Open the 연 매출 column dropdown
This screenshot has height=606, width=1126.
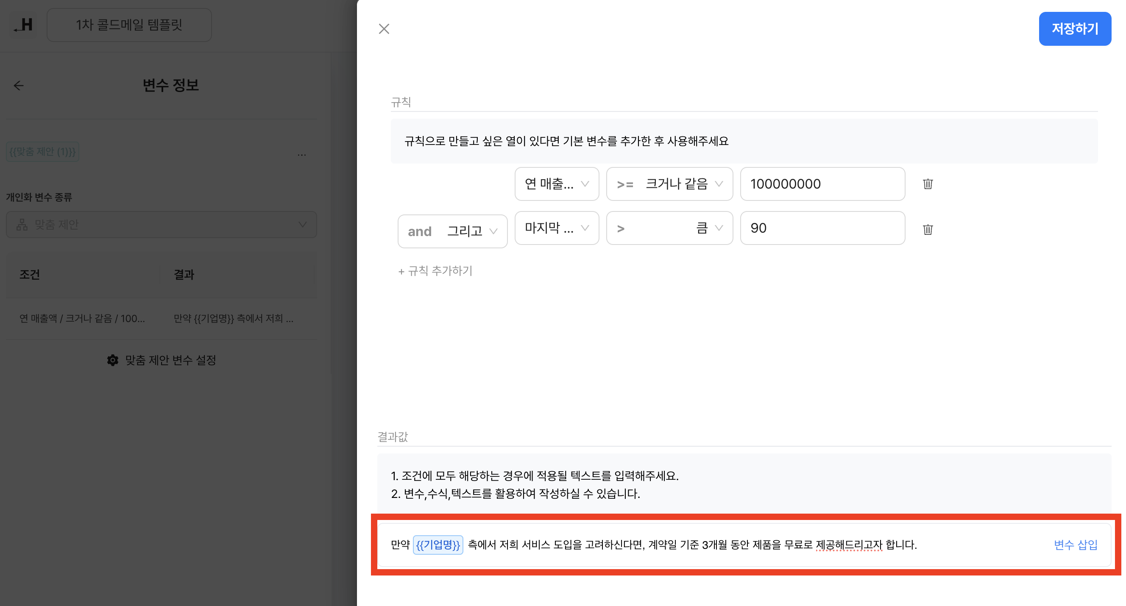coord(557,184)
